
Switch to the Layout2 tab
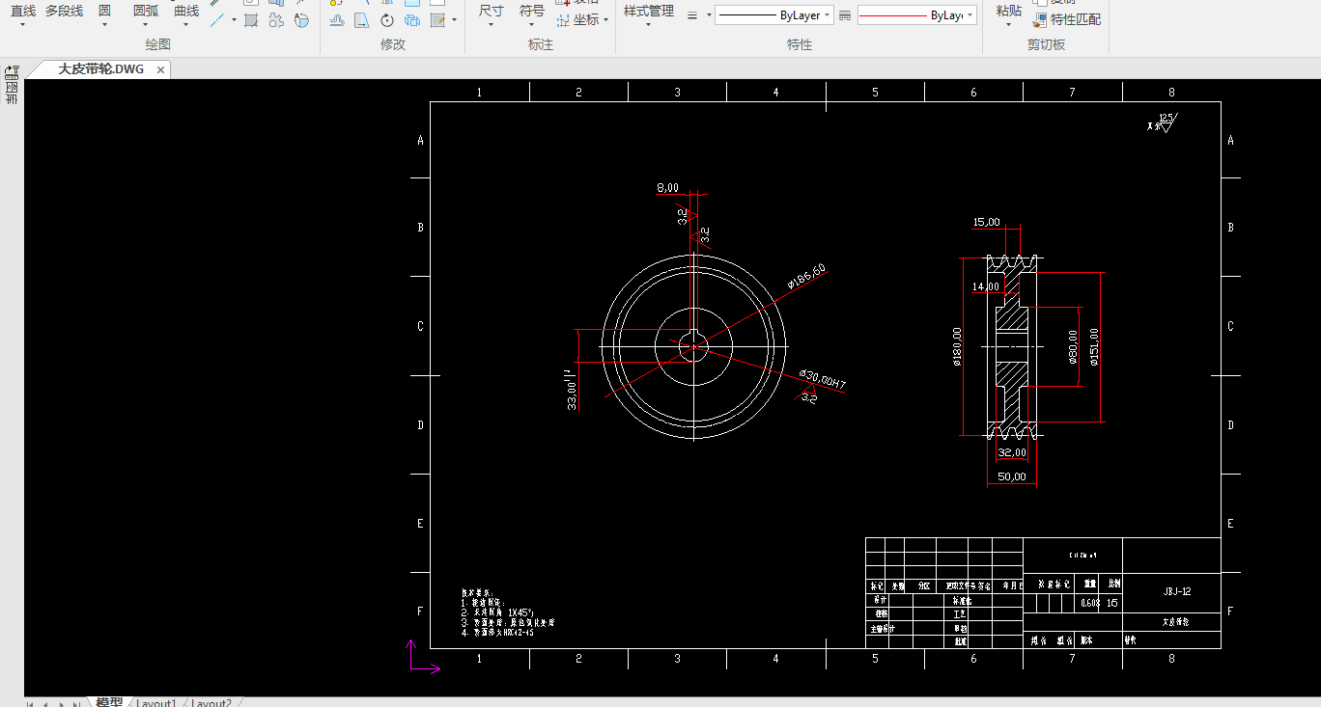[211, 703]
